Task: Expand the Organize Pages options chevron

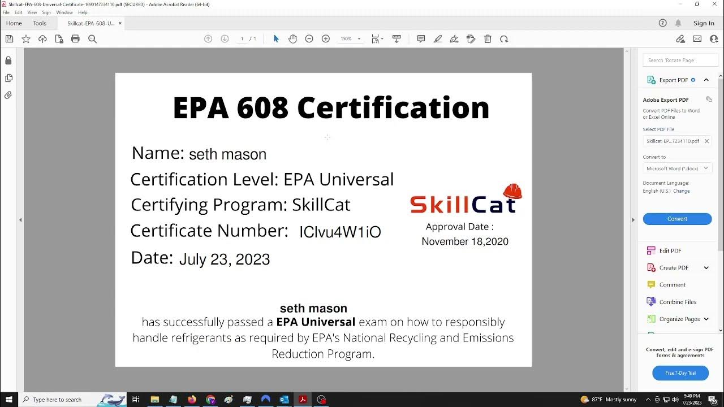Action: click(x=706, y=319)
